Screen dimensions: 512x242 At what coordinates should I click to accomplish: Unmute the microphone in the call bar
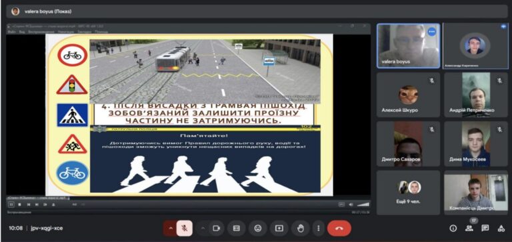pyautogui.click(x=185, y=228)
